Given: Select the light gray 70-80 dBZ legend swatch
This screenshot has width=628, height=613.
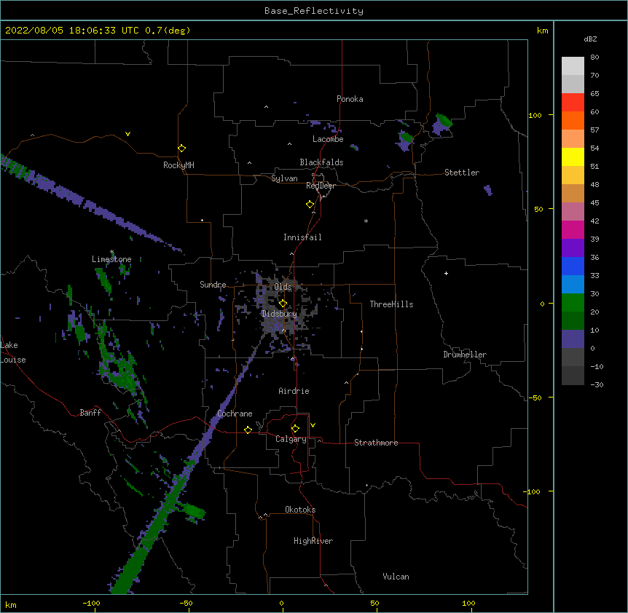Looking at the screenshot, I should [573, 66].
